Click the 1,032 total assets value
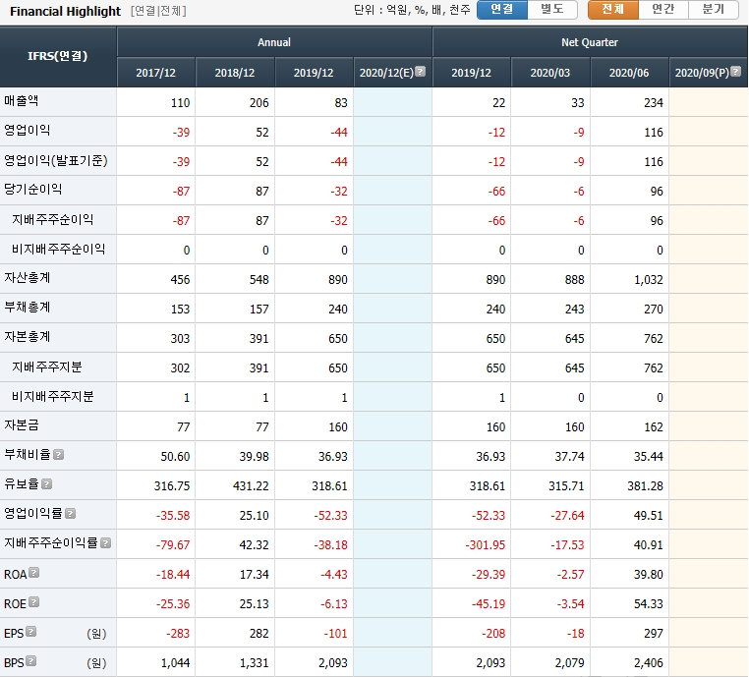This screenshot has width=749, height=677. pyautogui.click(x=648, y=280)
